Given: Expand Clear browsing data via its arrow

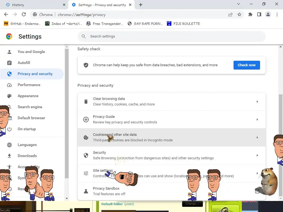Looking at the screenshot, I should [x=257, y=102].
